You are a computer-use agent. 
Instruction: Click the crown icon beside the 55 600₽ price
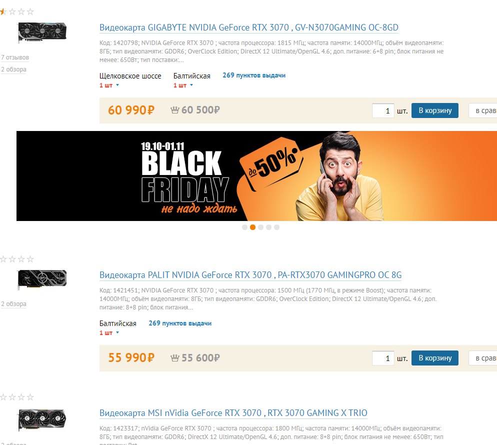pos(174,358)
